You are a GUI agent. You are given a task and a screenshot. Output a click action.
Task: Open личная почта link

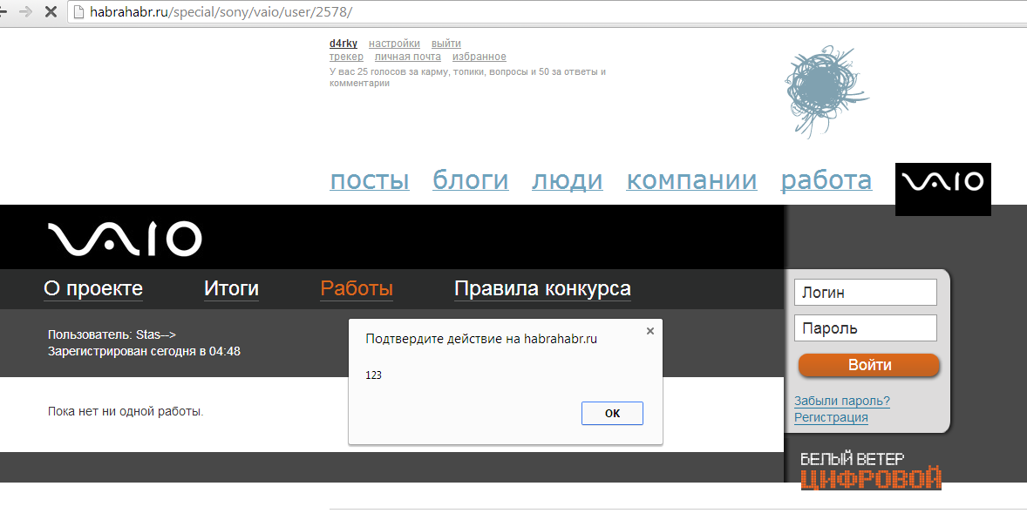[x=407, y=57]
